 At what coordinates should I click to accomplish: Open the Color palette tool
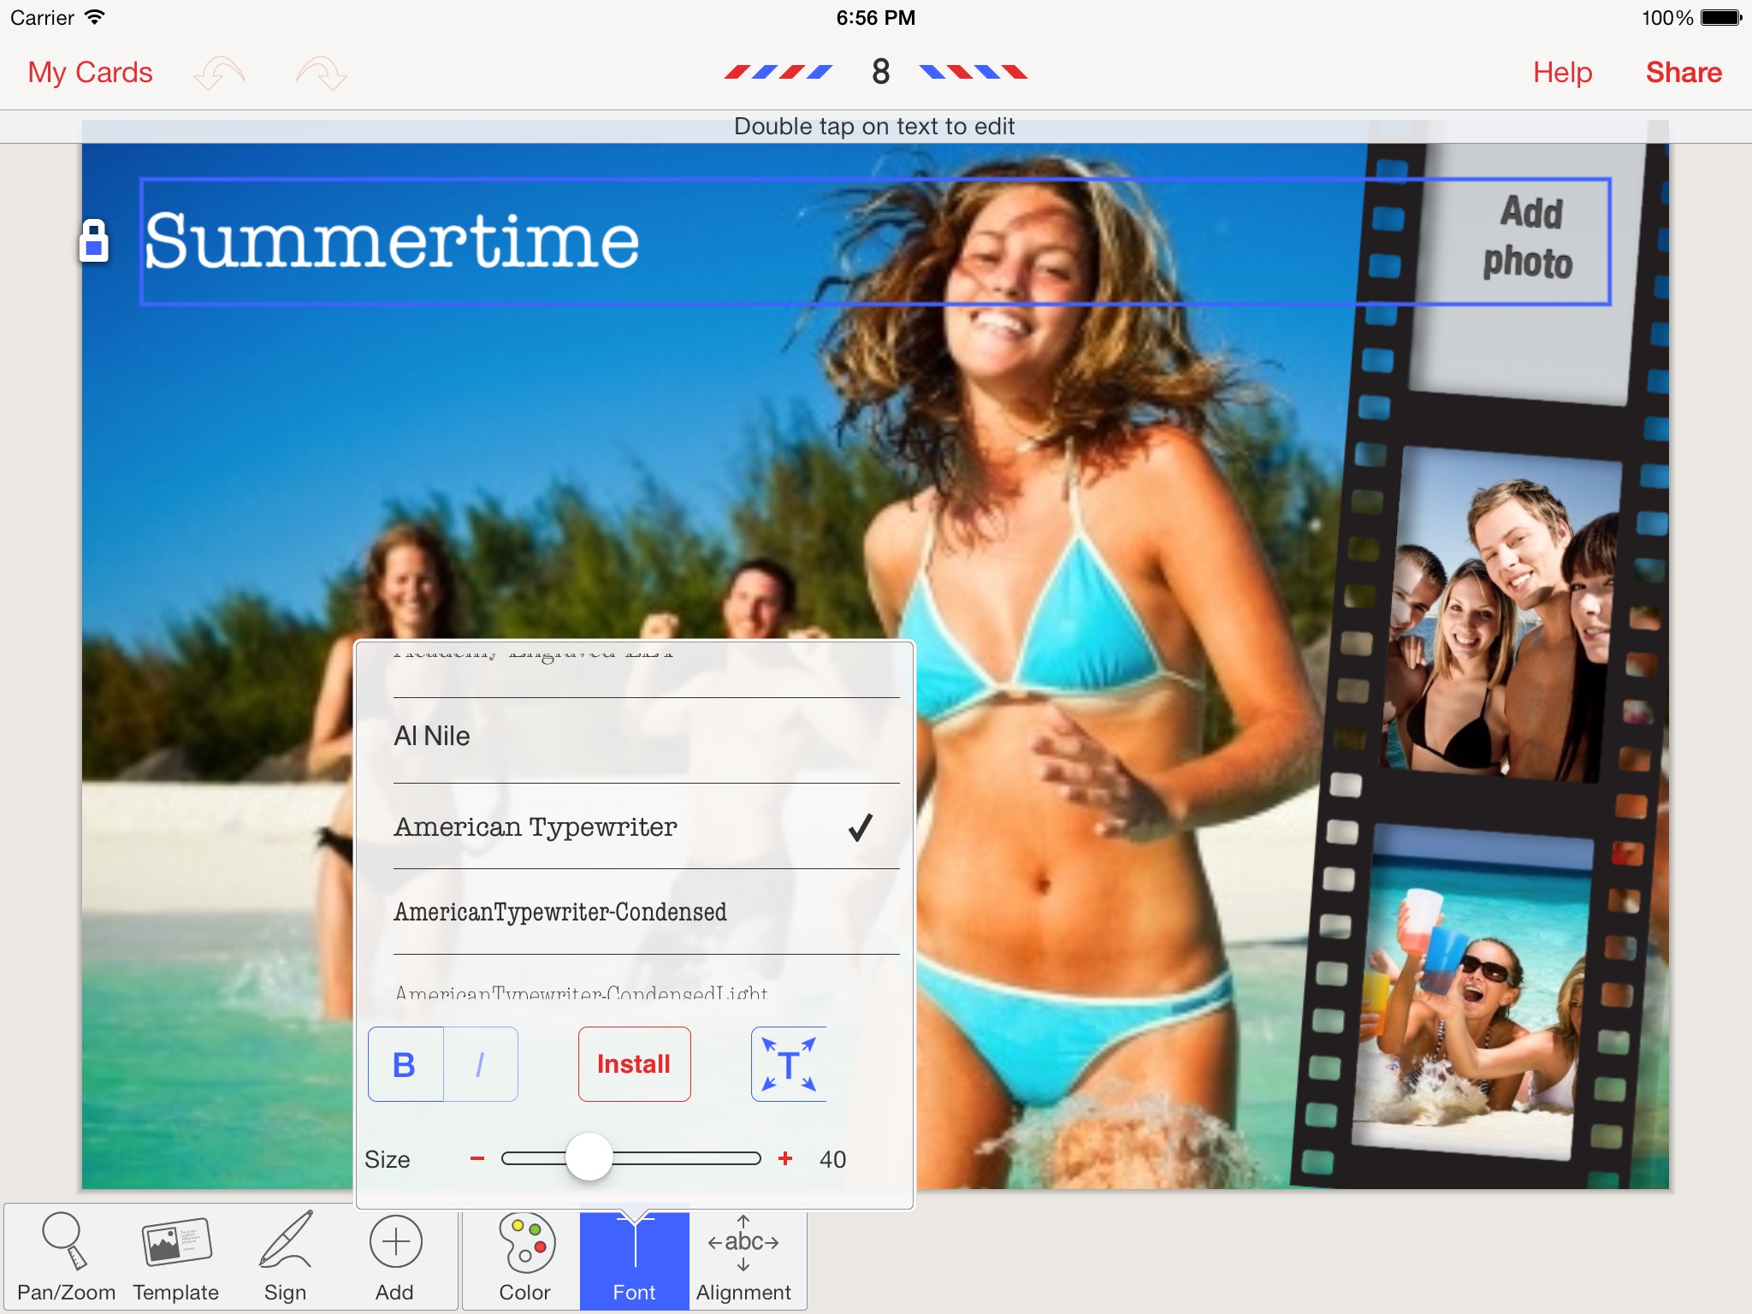(524, 1257)
